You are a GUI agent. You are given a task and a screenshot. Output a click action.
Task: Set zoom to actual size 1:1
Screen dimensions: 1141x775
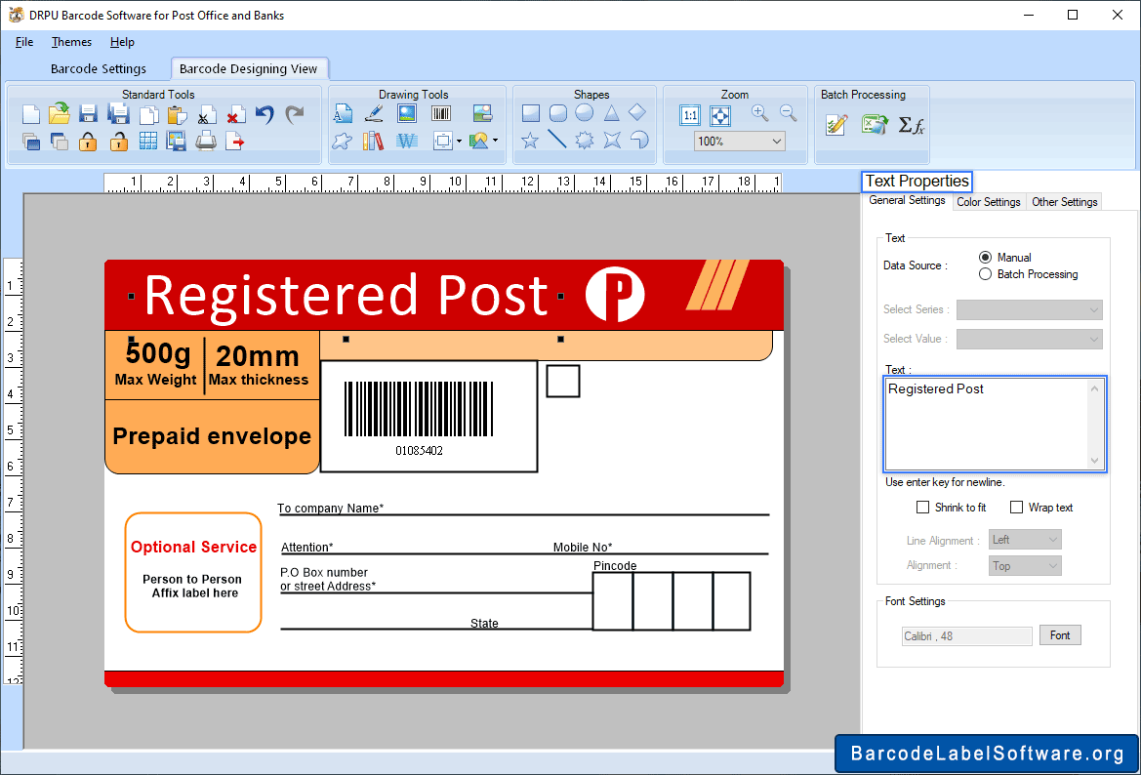coord(690,115)
